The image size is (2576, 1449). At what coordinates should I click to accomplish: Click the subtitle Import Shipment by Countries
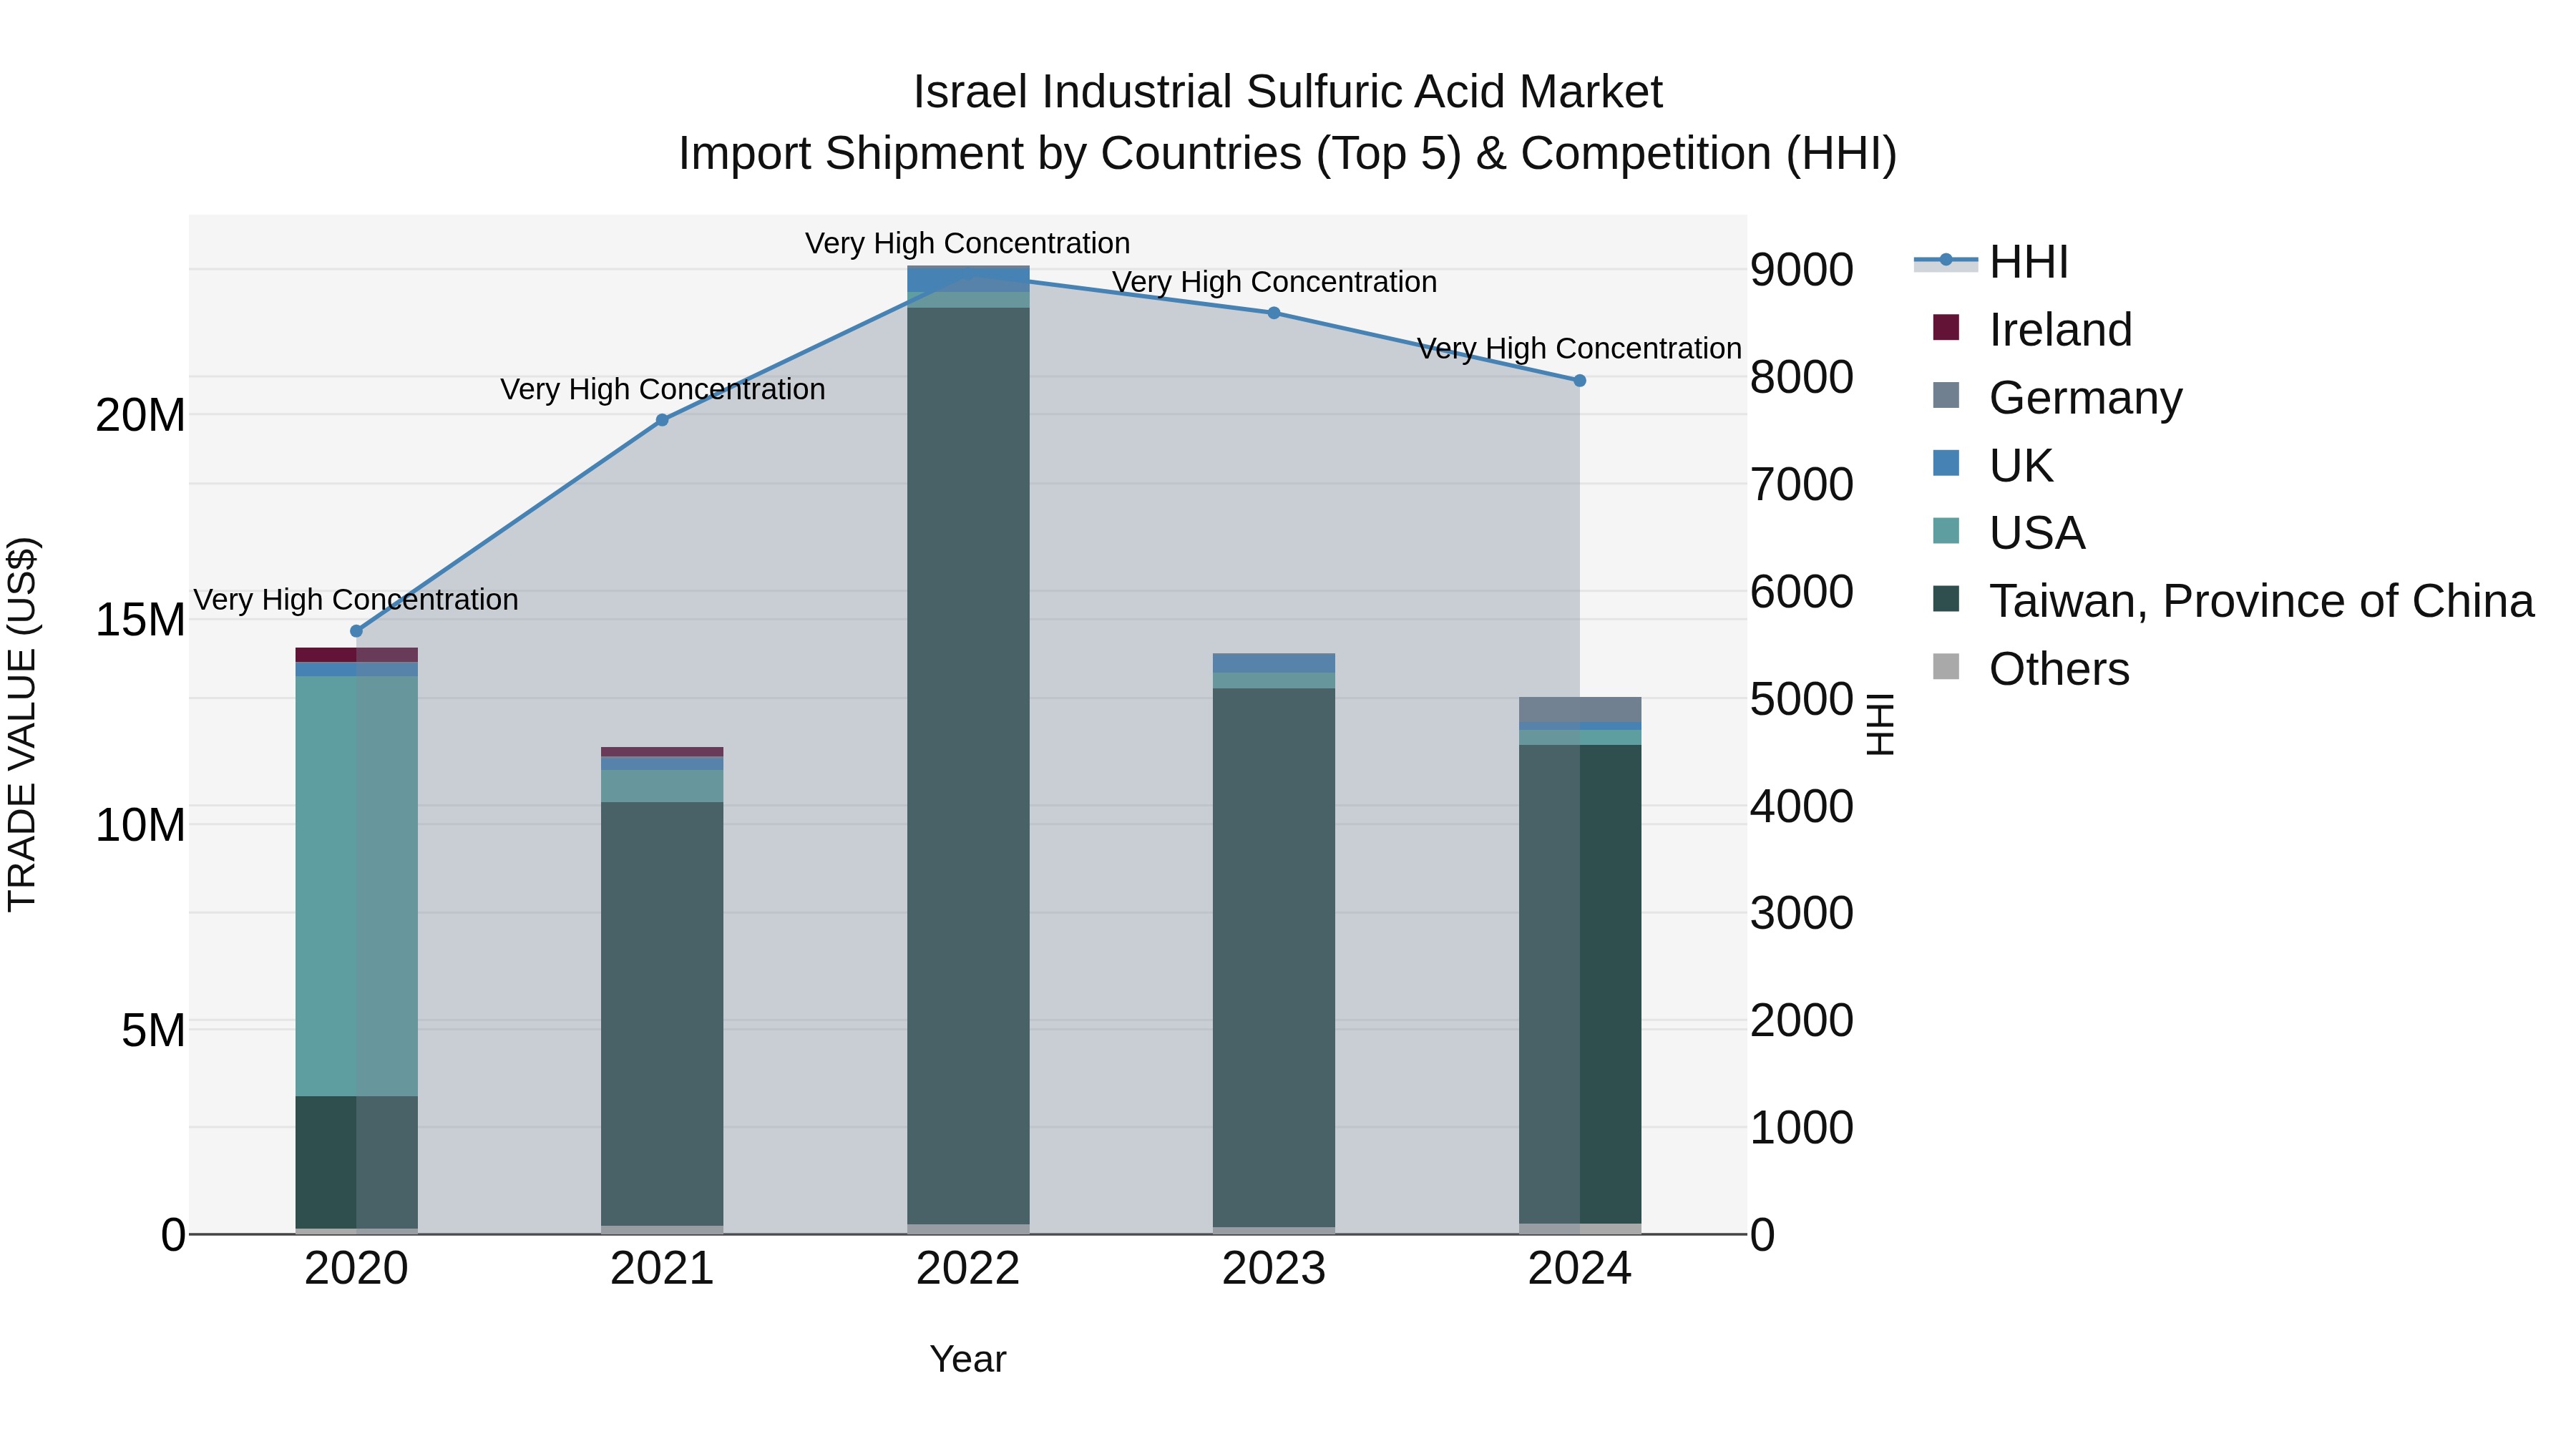pyautogui.click(x=1289, y=154)
